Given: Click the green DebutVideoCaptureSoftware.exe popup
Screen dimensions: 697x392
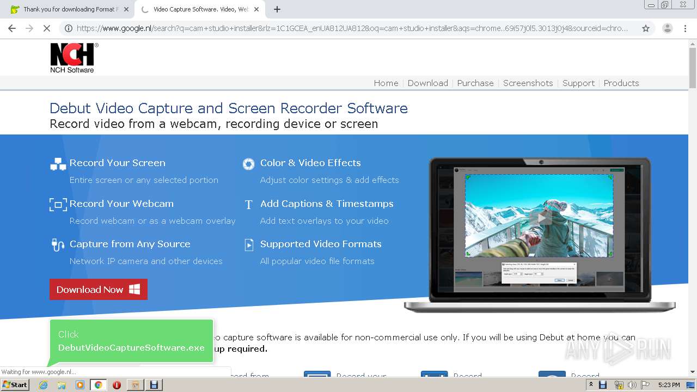Looking at the screenshot, I should click(x=131, y=341).
